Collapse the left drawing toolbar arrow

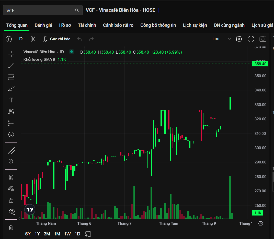(x=19, y=218)
